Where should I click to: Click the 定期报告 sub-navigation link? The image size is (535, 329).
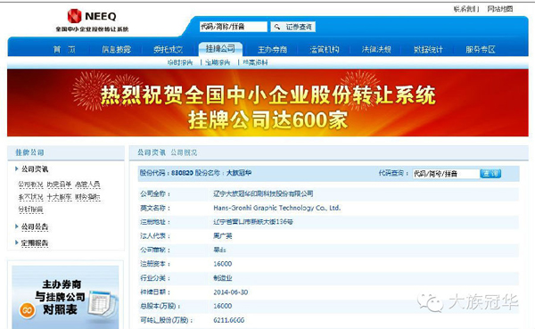(x=218, y=62)
